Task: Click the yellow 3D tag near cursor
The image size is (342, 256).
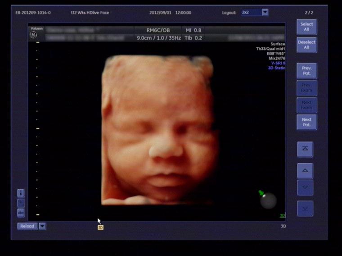Action: coord(100,228)
